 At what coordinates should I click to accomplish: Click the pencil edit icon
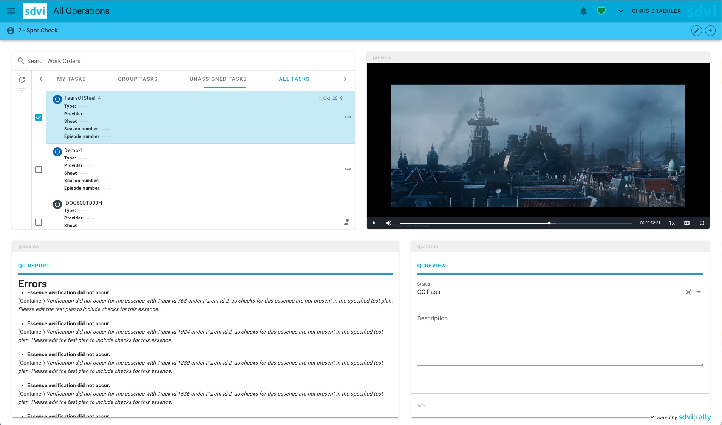coord(696,31)
